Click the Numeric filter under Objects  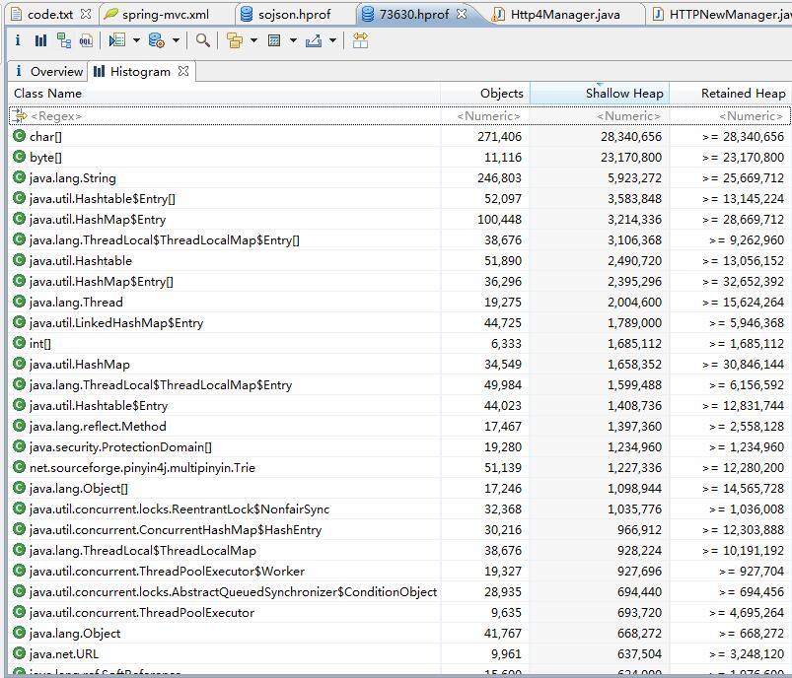[485, 116]
